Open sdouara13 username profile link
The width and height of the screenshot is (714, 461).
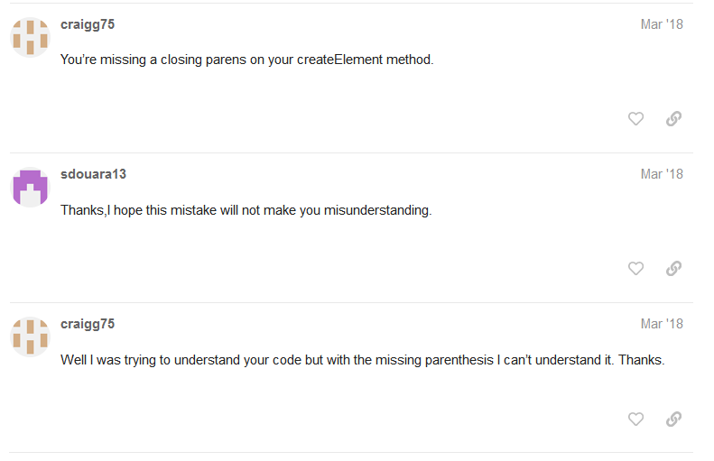93,174
